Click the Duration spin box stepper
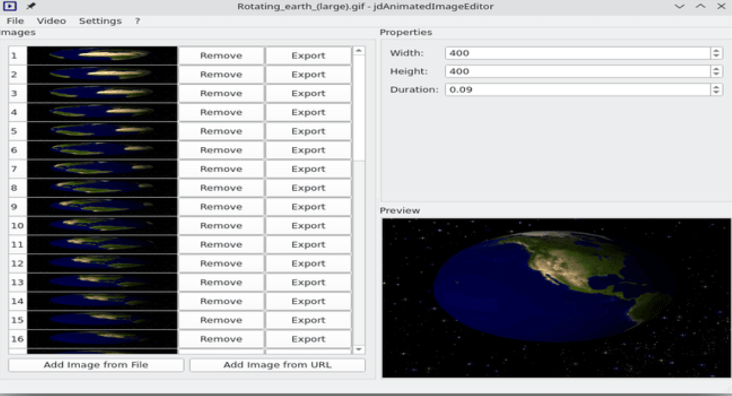Viewport: 732px width, 396px height. tap(717, 90)
